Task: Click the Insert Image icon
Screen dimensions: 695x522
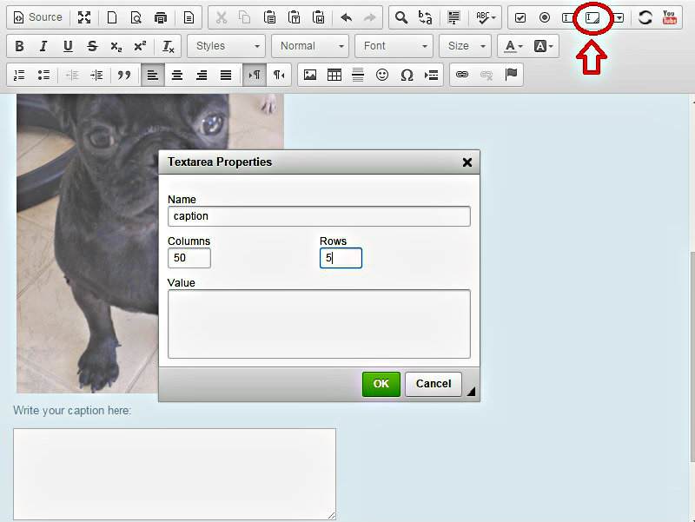Action: 310,75
